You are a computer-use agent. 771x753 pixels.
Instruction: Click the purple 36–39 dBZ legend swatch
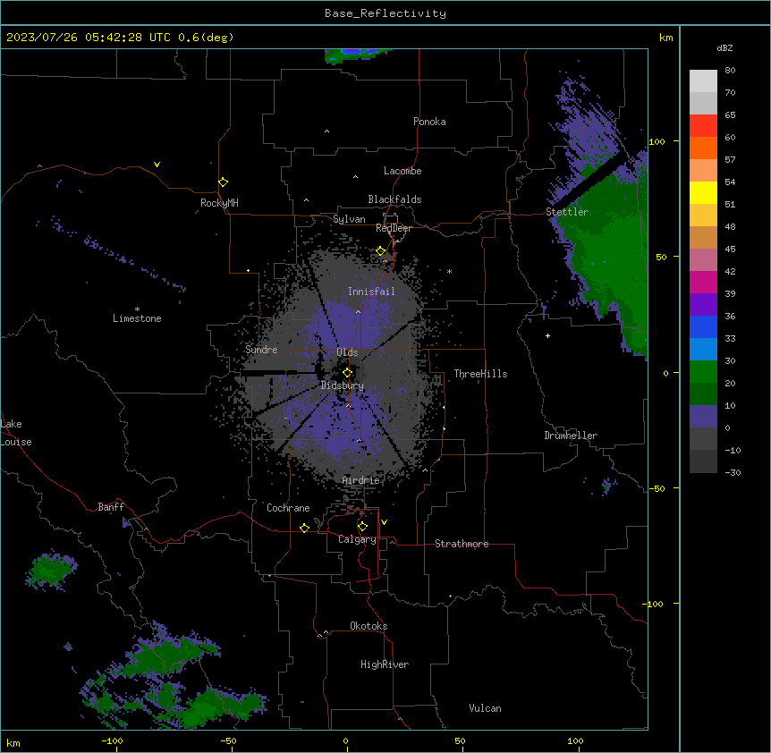(703, 305)
